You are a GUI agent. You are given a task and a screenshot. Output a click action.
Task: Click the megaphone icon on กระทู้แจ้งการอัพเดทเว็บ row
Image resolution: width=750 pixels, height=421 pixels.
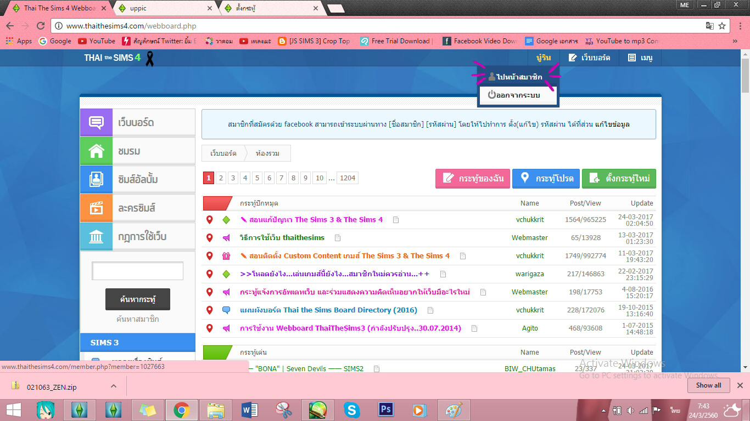pos(226,292)
